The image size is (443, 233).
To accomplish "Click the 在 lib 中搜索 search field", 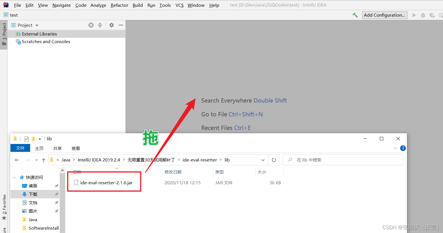I will (x=343, y=160).
